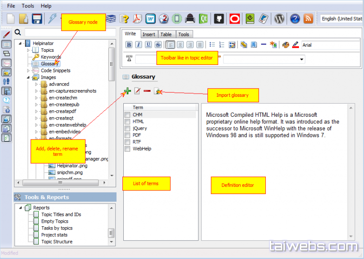Click the red PDF export icon
This screenshot has width=364, height=259.
(137, 19)
